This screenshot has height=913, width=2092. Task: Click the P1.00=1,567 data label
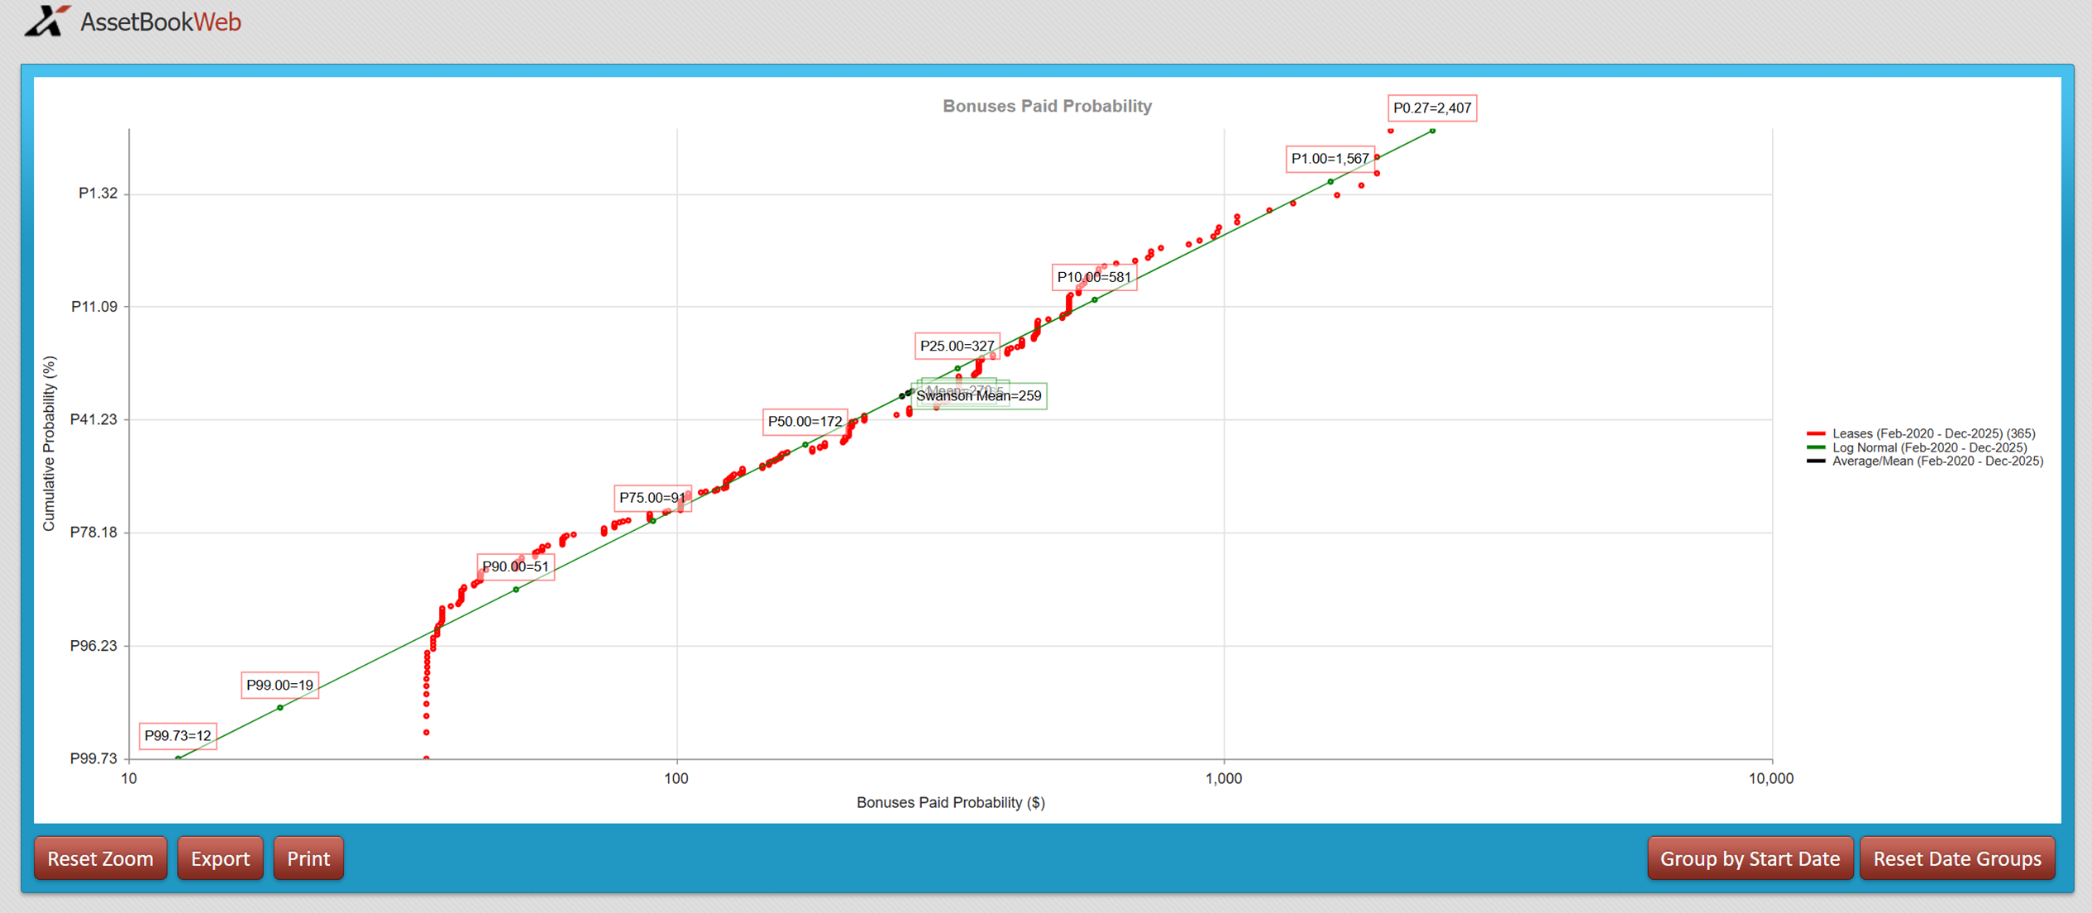click(1330, 159)
